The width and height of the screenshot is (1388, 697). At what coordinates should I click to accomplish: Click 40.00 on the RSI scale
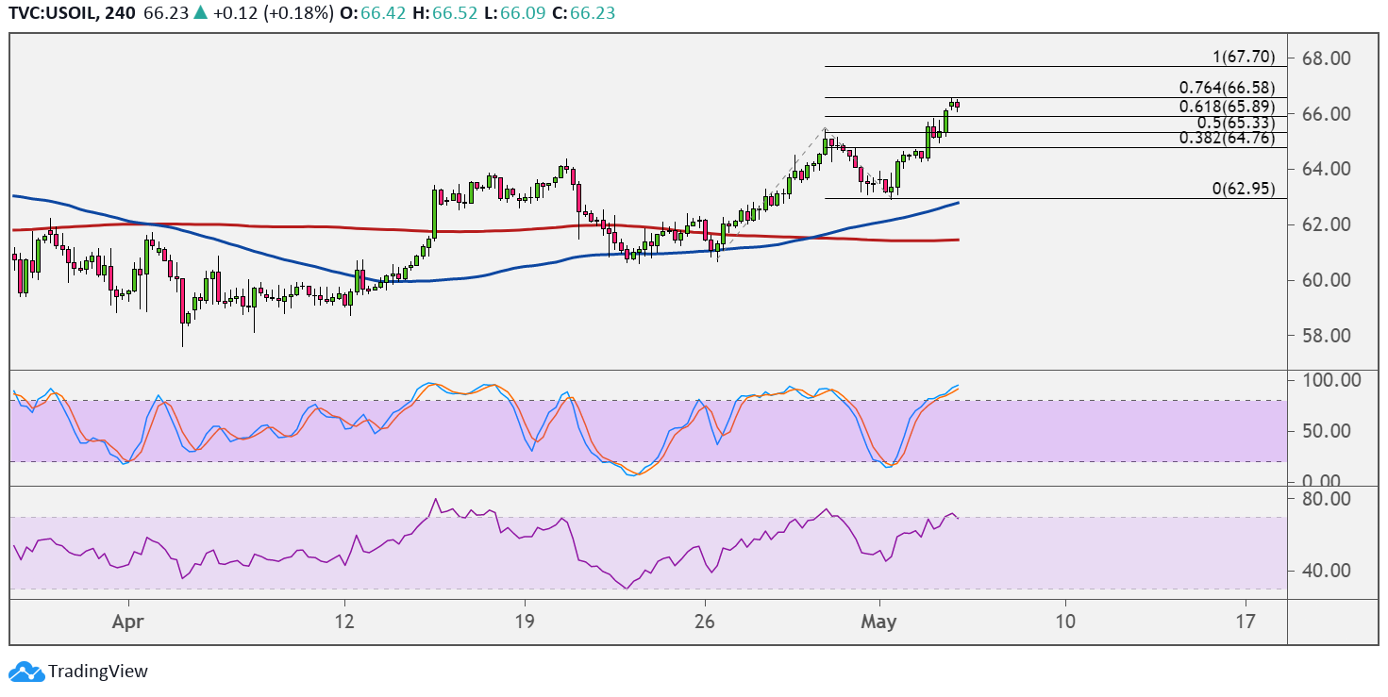(x=1328, y=571)
